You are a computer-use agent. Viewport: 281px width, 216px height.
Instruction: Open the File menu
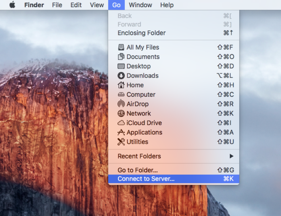pyautogui.click(x=57, y=5)
